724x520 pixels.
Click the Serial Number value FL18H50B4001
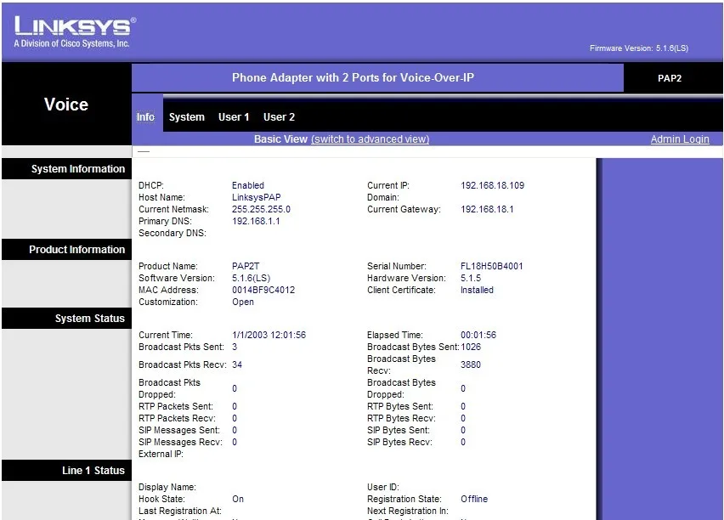click(492, 266)
